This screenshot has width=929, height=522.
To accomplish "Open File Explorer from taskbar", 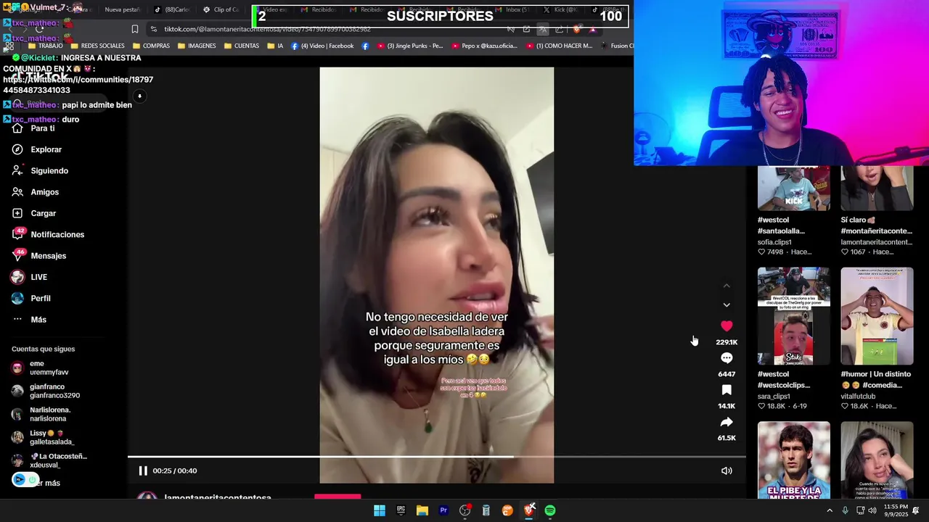I will click(422, 510).
